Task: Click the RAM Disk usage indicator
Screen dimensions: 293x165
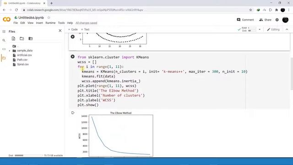Action: (249, 29)
